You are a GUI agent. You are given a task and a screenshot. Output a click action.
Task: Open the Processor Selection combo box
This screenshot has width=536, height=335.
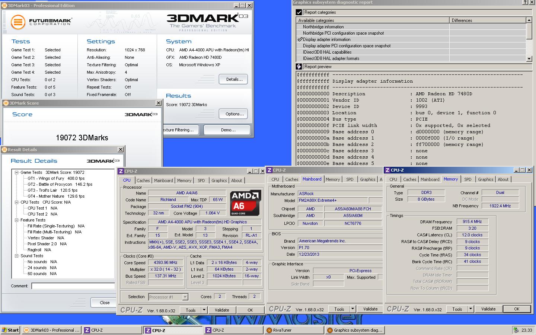168,297
